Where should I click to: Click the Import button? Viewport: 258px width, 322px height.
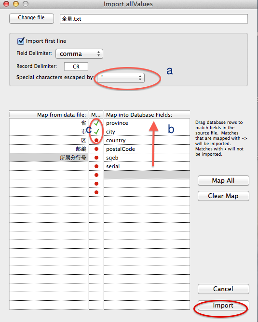[x=223, y=305]
